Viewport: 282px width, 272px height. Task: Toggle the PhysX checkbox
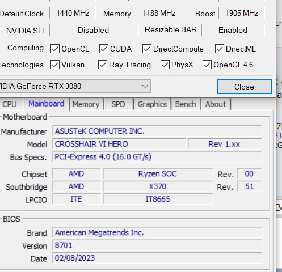point(165,65)
